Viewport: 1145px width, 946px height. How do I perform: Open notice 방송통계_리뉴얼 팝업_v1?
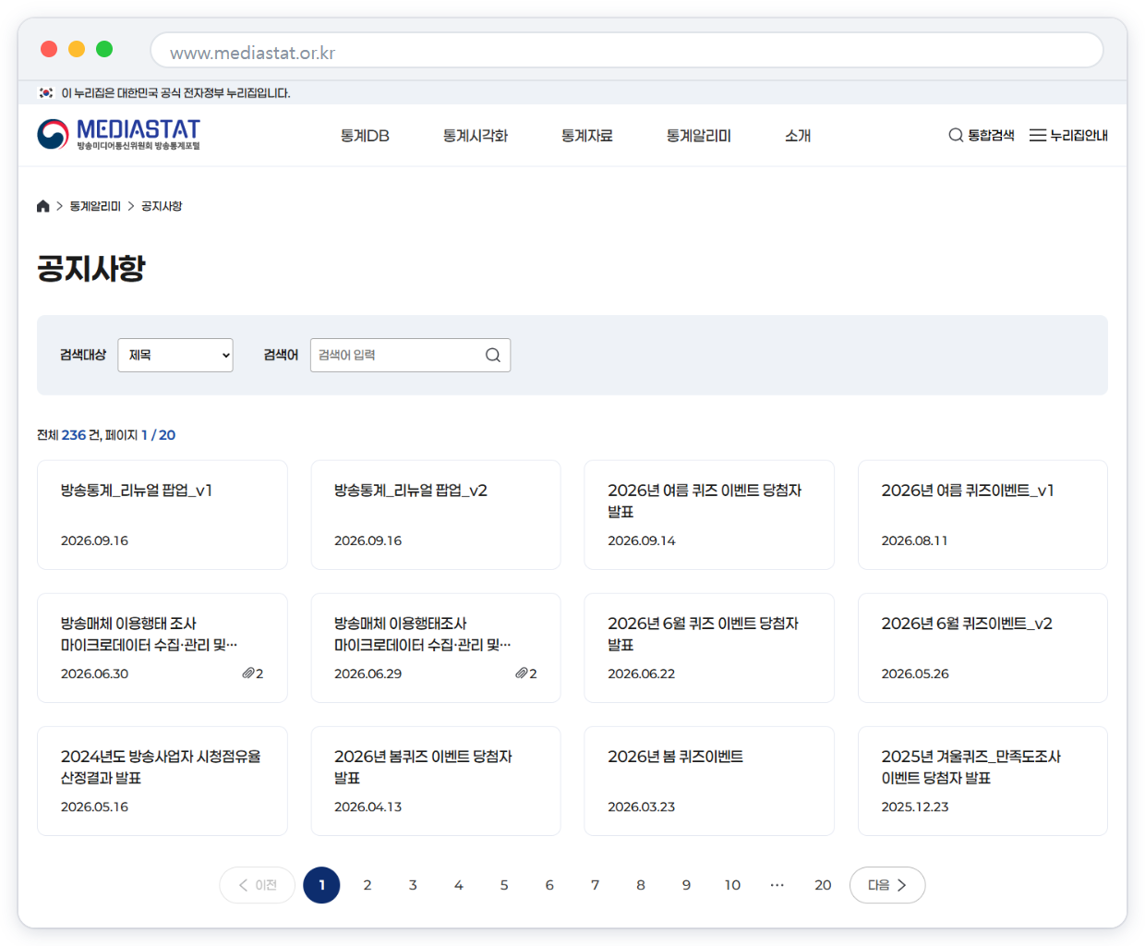(x=163, y=515)
